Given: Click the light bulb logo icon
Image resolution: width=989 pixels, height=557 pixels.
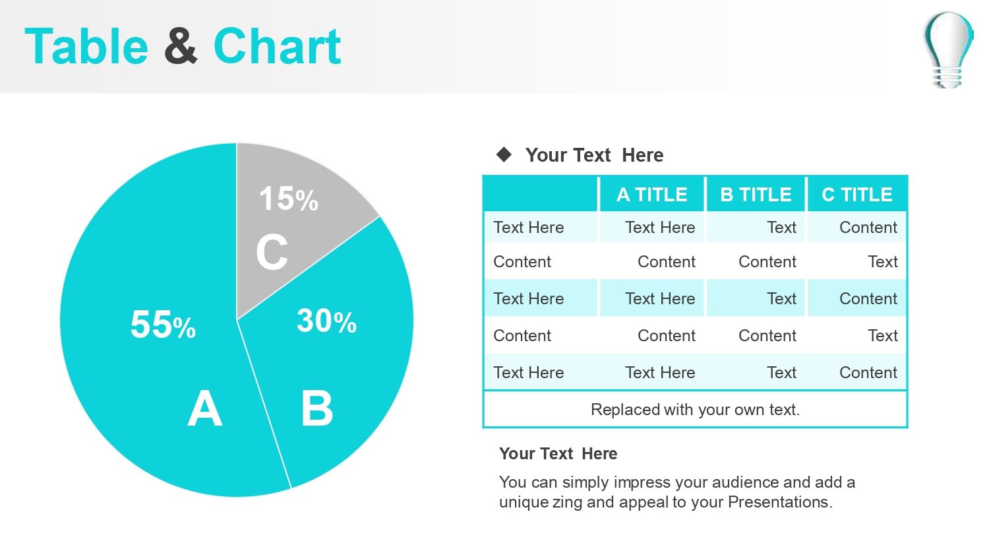Looking at the screenshot, I should tap(948, 49).
